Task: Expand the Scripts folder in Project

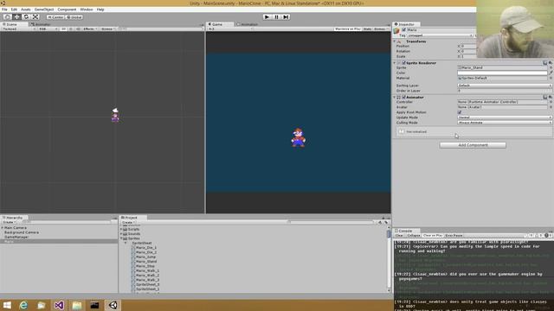Action: pyautogui.click(x=121, y=230)
